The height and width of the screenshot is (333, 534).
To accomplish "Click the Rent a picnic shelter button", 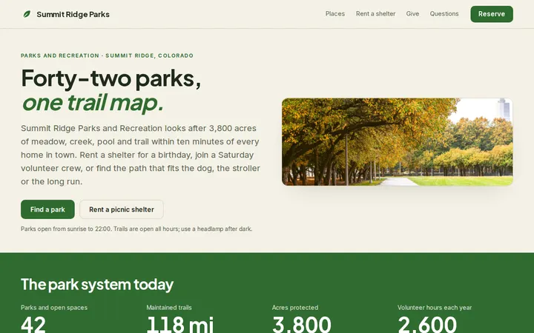I will pos(122,209).
